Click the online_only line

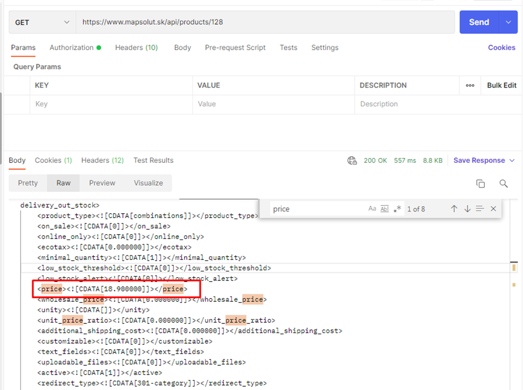121,236
